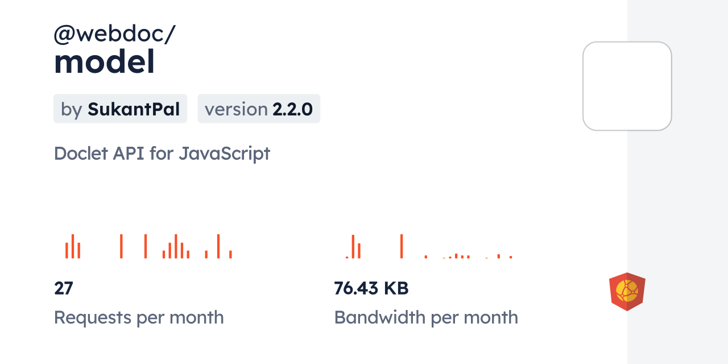Viewport: 728px width, 364px height.
Task: Click the empty package logo placeholder box
Action: (627, 86)
